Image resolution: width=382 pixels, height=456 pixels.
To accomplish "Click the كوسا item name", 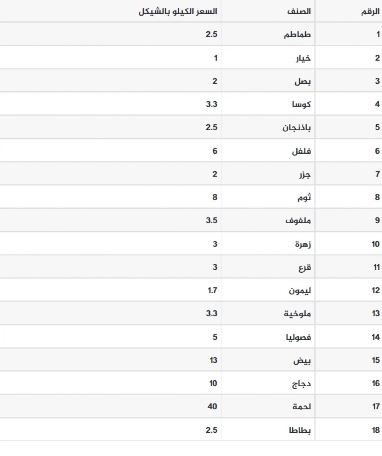I will coord(302,104).
